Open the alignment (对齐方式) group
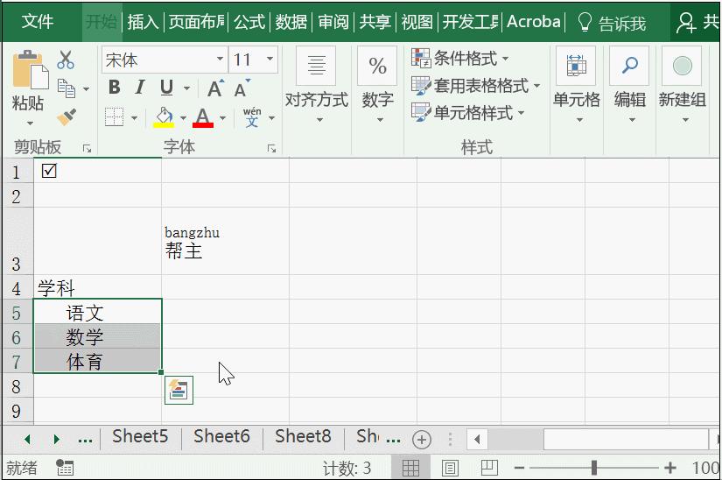 coord(316,87)
